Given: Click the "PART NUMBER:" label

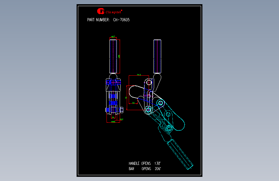Looking at the screenshot, I should [x=98, y=20].
